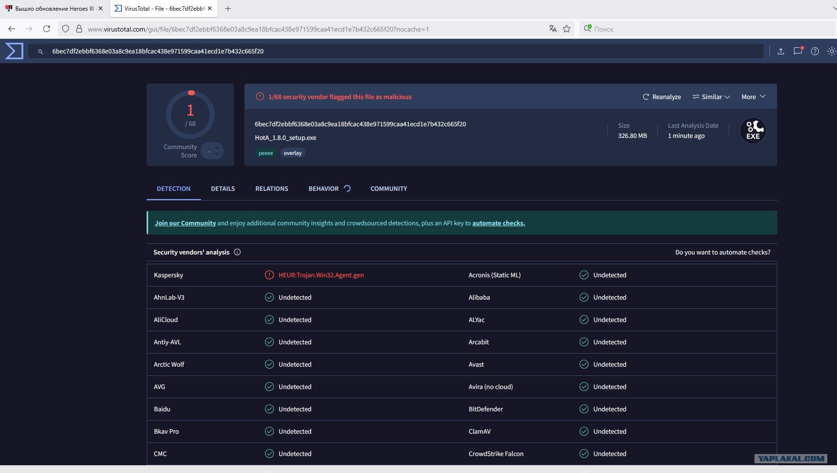Toggle the light/dark theme sun icon

tap(832, 51)
